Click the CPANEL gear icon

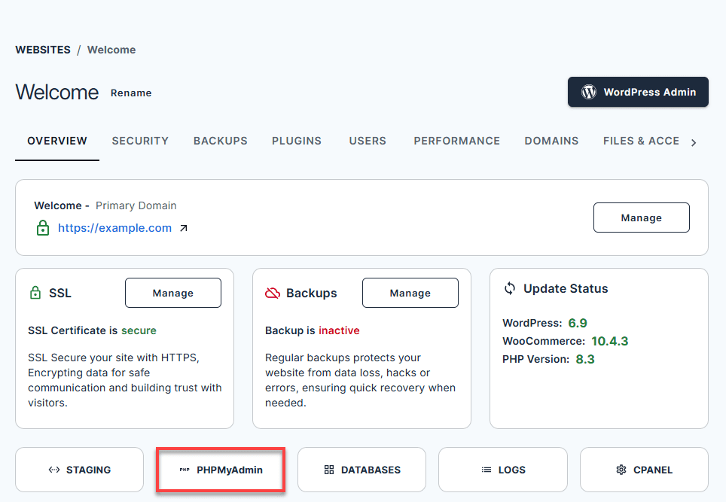pyautogui.click(x=621, y=470)
